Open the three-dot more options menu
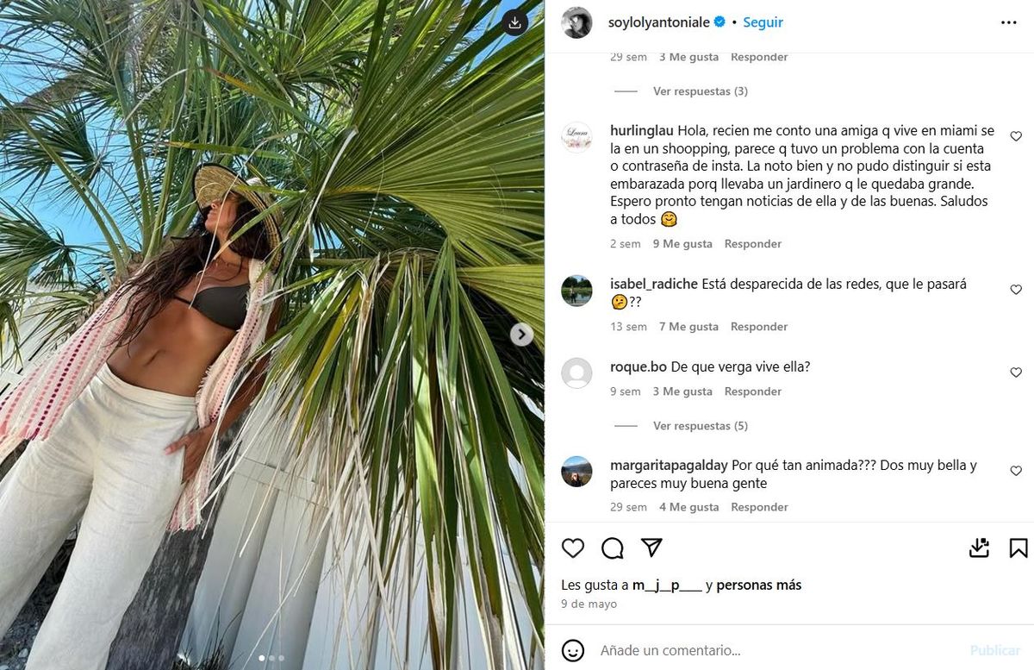The width and height of the screenshot is (1034, 670). coord(1009,22)
